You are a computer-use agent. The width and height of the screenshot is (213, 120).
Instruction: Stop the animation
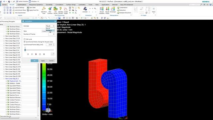44,54
